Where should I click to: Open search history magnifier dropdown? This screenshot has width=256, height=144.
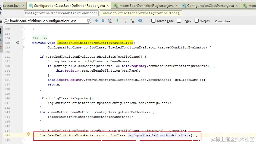click(x=7, y=21)
